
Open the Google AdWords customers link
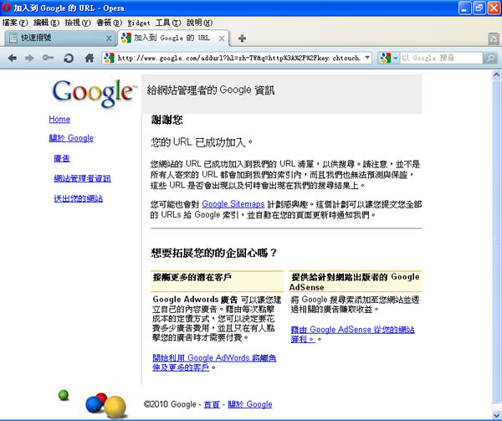click(214, 362)
